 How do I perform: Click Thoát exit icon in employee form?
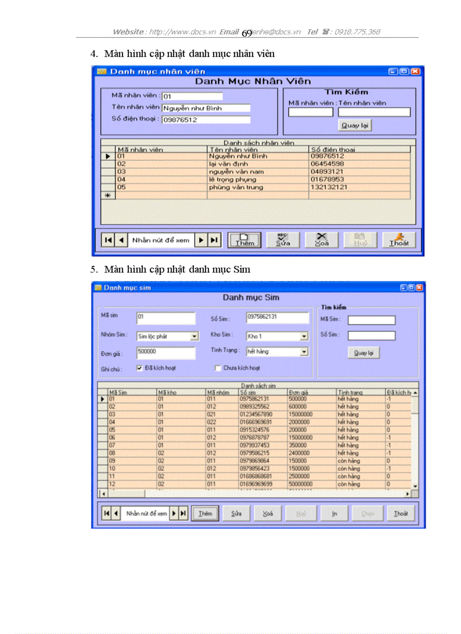tap(398, 240)
